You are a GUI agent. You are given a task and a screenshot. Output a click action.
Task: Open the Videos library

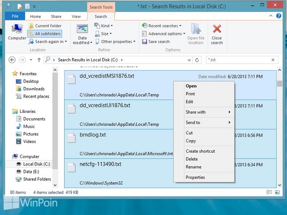[x=26, y=142]
